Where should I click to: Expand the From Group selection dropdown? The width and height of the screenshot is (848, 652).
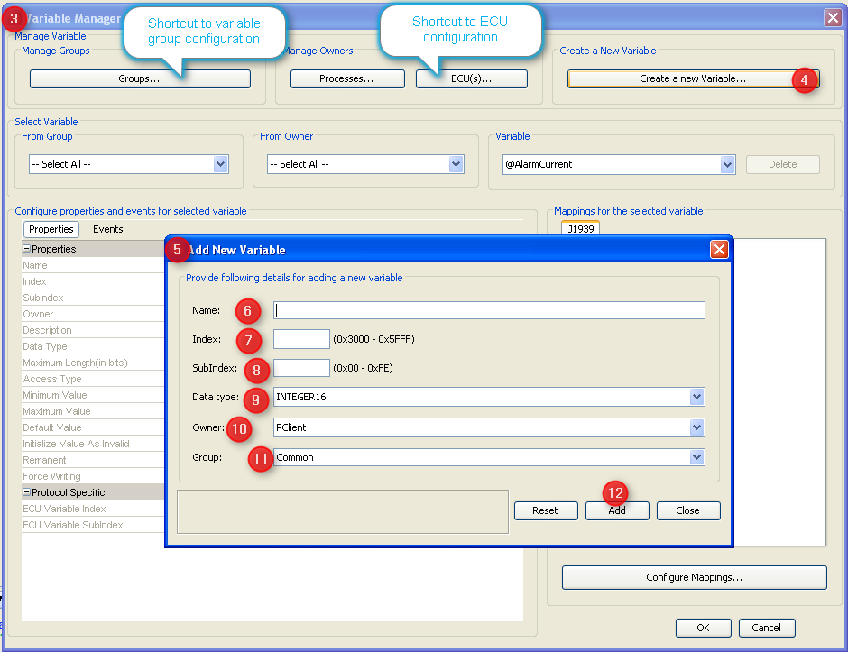pos(221,164)
